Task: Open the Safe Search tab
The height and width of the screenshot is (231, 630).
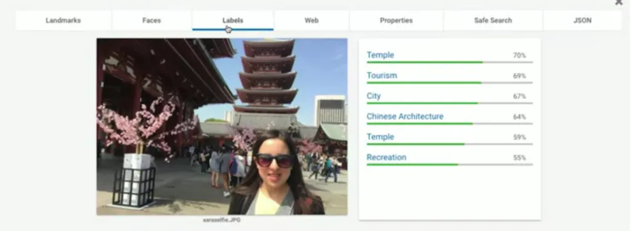Action: click(x=493, y=20)
